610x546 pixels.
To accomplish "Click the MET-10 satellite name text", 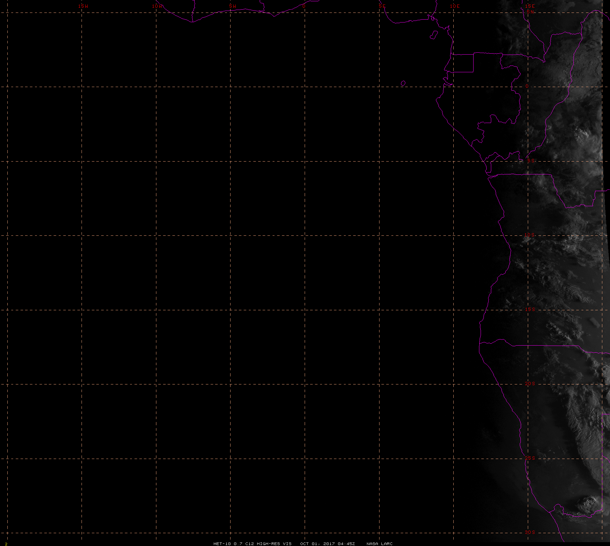I will tap(222, 543).
